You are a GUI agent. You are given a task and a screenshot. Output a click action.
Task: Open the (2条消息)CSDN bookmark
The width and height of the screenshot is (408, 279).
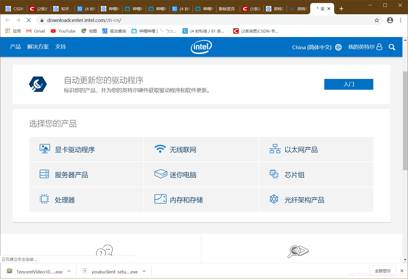pyautogui.click(x=256, y=31)
